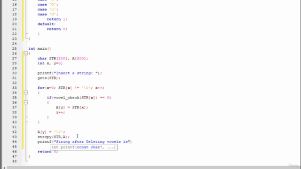Click the 'return 1;' statement

click(x=57, y=19)
